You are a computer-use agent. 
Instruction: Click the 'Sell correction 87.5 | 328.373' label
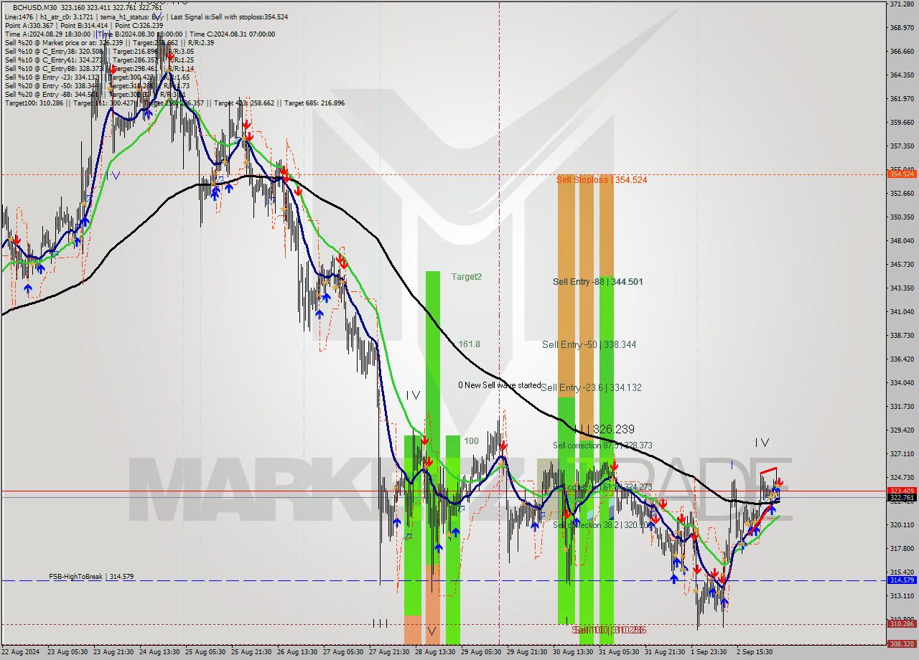tap(602, 445)
